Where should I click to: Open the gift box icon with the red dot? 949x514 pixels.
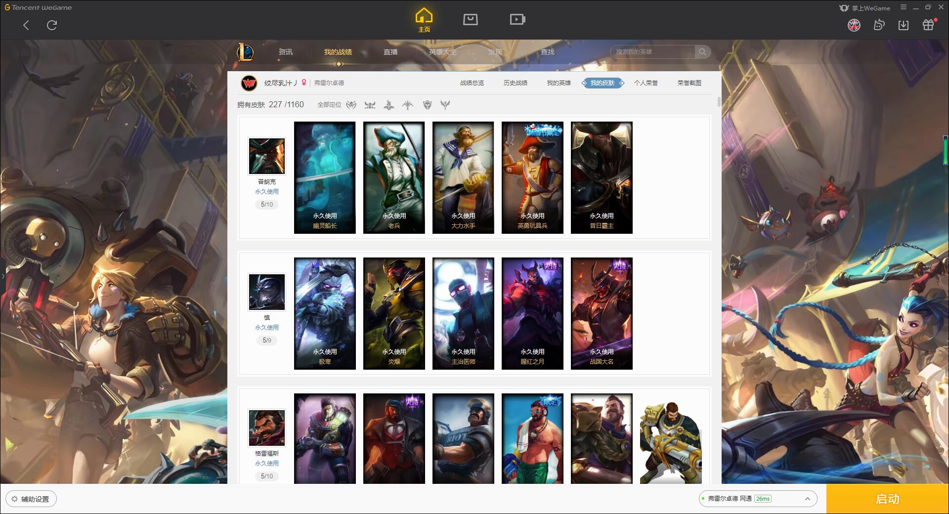929,25
